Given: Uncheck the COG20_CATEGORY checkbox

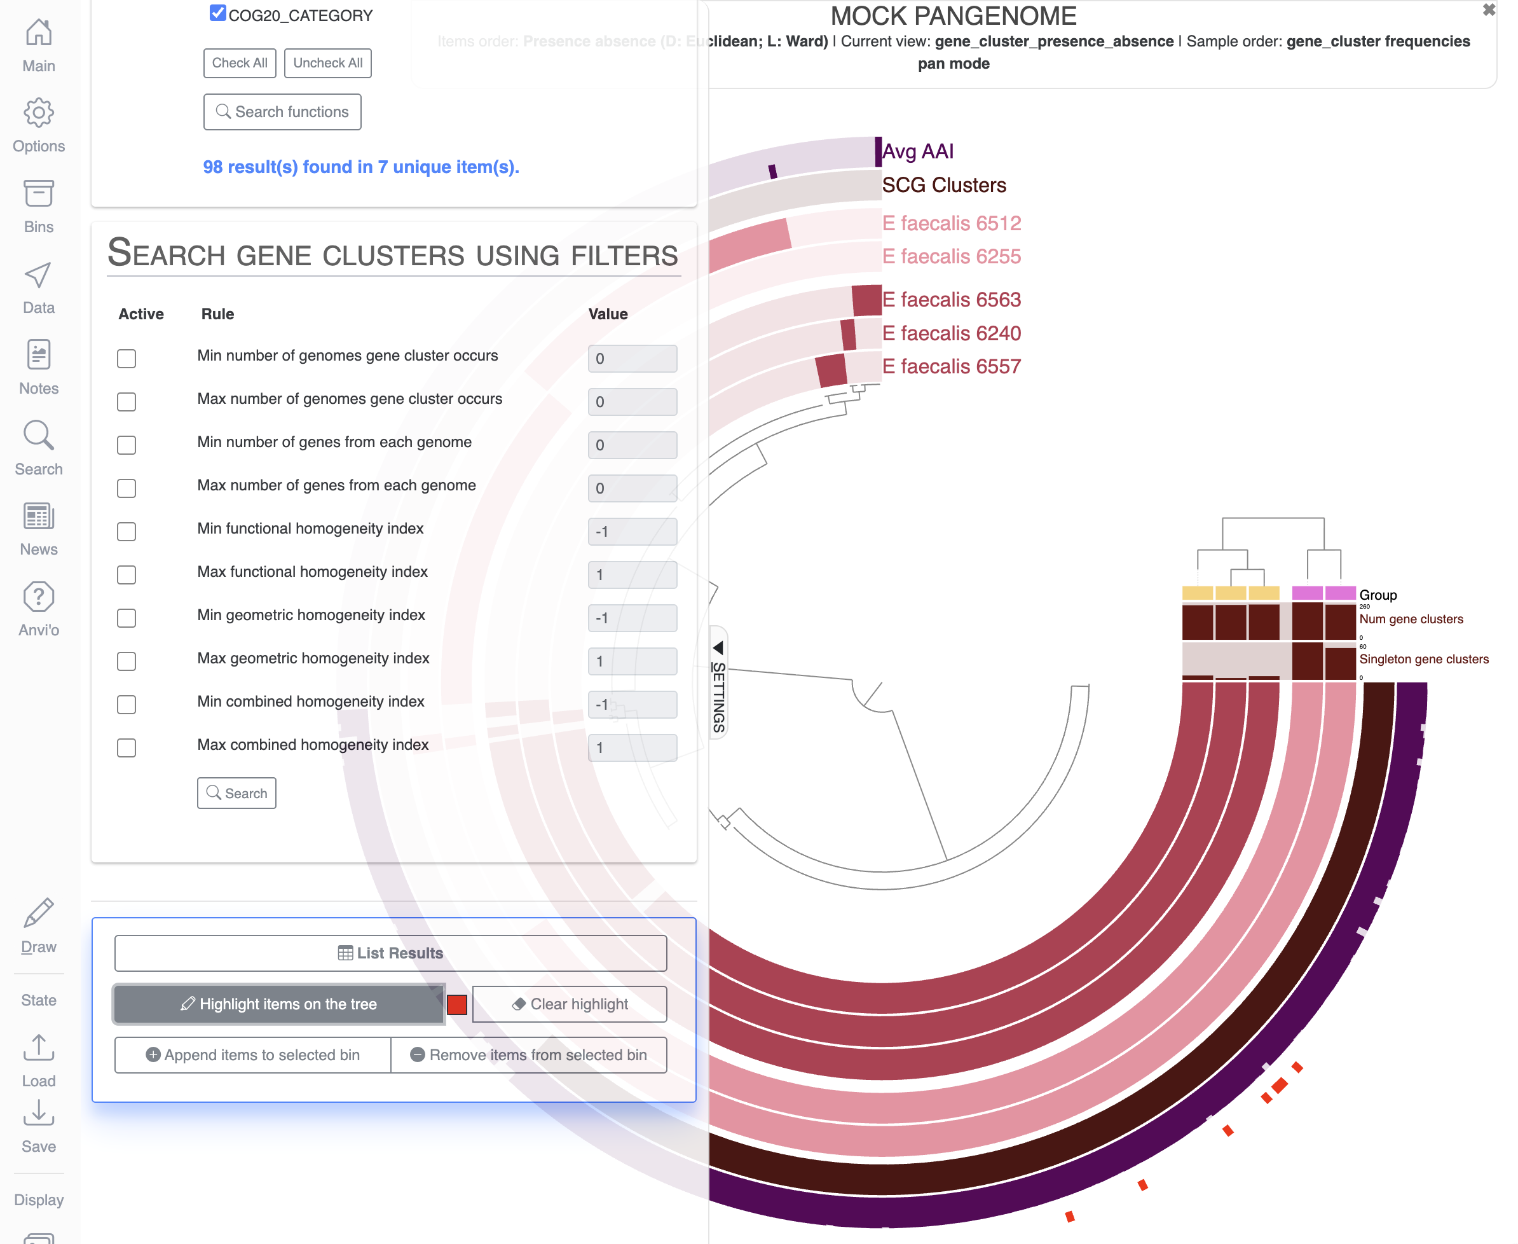Looking at the screenshot, I should [x=217, y=13].
